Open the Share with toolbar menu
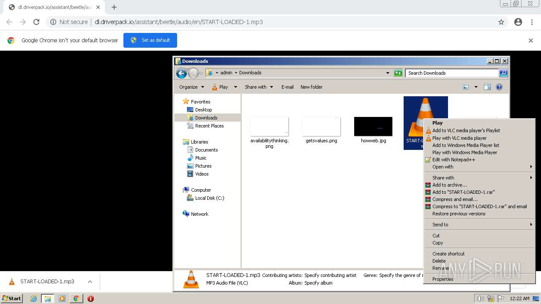The image size is (541, 304). (259, 87)
